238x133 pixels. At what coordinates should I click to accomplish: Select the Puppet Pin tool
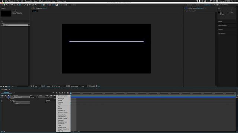(36, 5)
